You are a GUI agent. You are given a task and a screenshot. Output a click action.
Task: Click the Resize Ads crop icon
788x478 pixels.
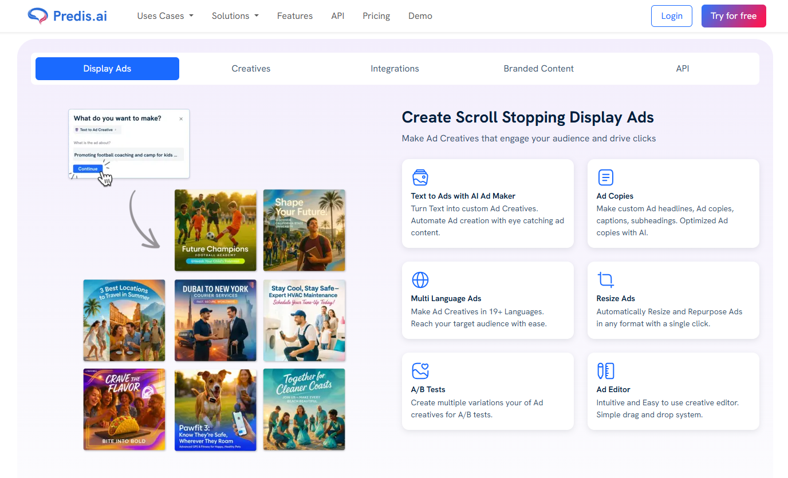click(605, 280)
